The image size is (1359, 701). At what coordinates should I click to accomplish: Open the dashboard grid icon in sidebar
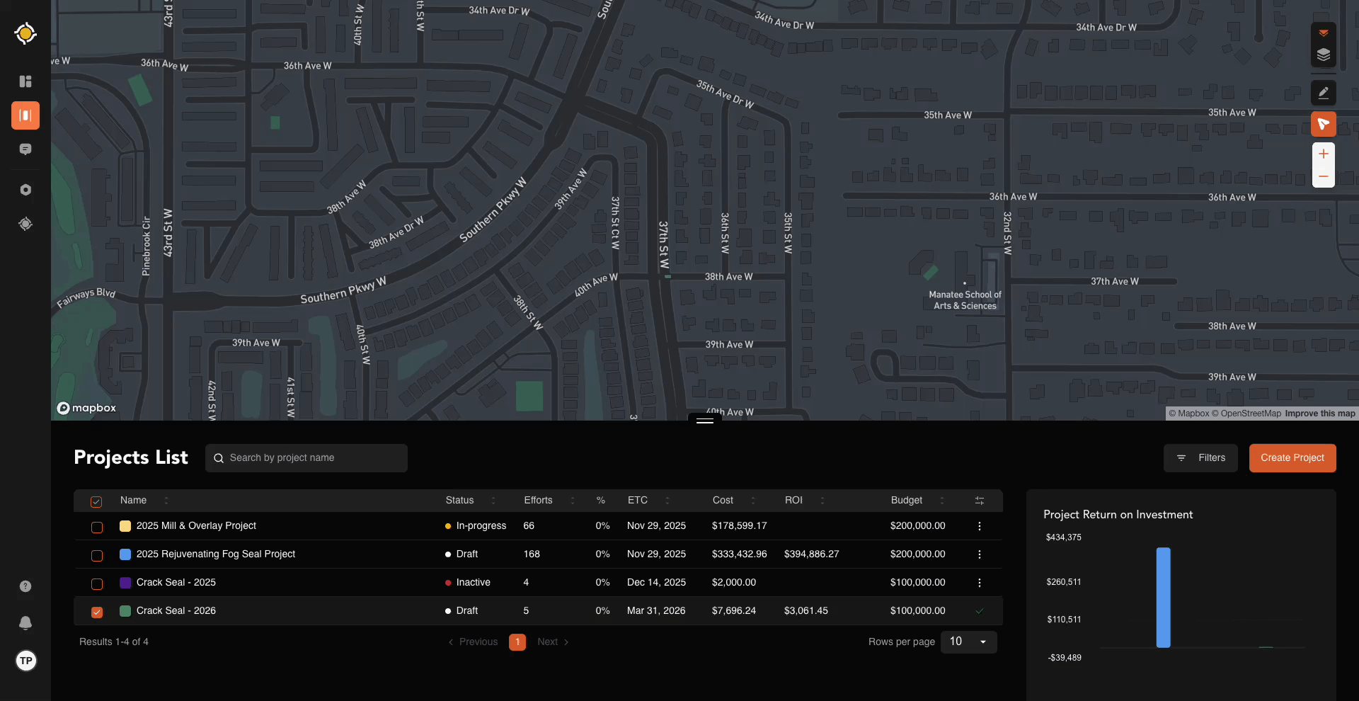25,81
